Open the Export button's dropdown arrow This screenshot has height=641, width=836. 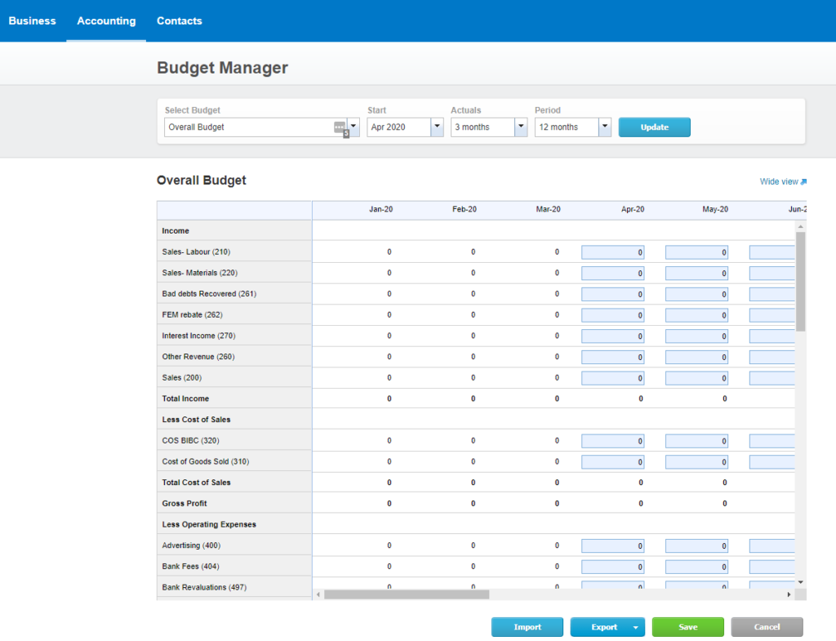click(x=635, y=627)
